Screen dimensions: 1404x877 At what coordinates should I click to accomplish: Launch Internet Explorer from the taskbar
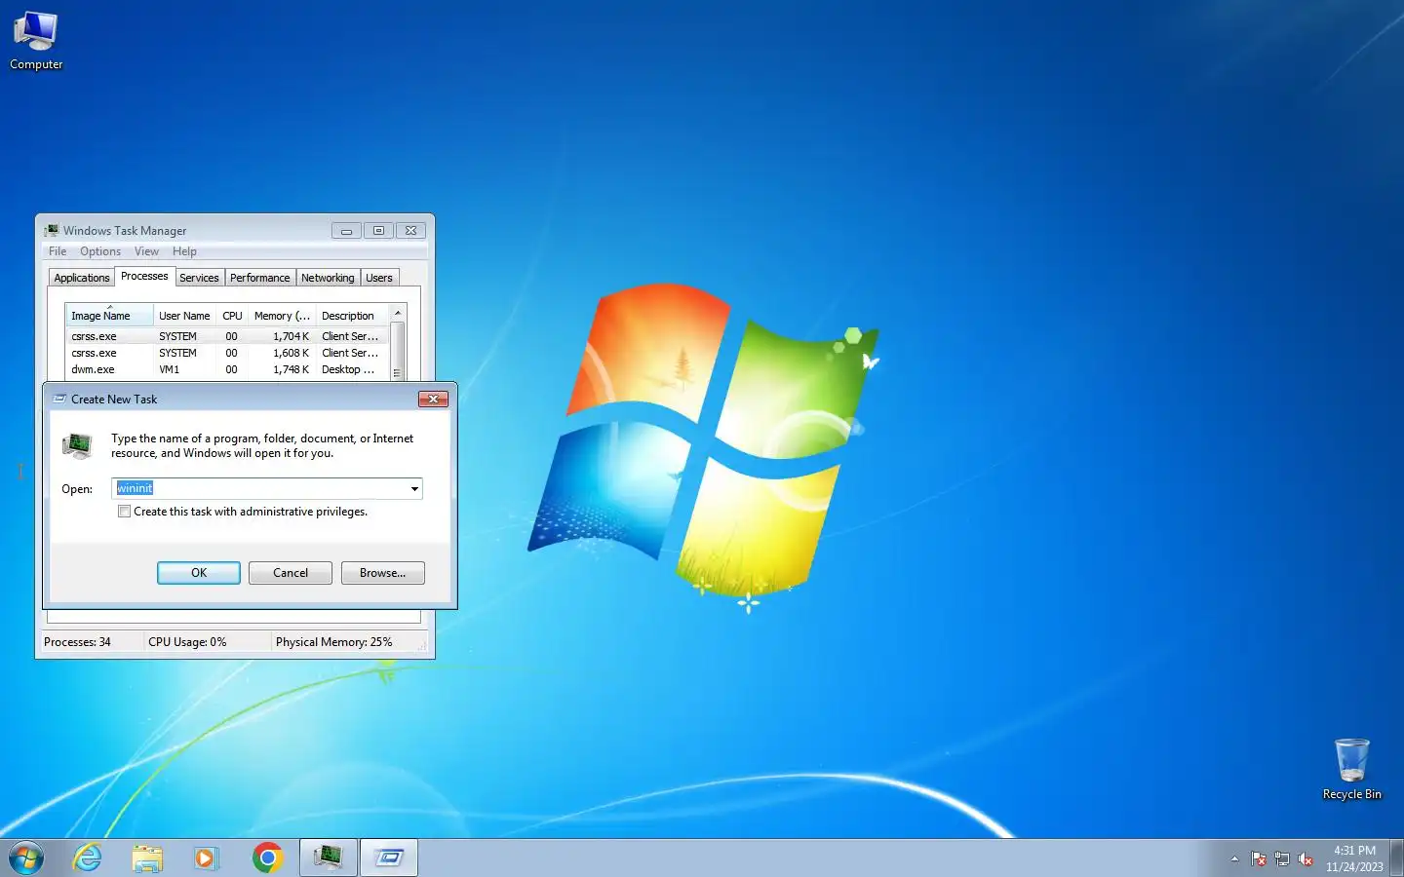tap(88, 858)
